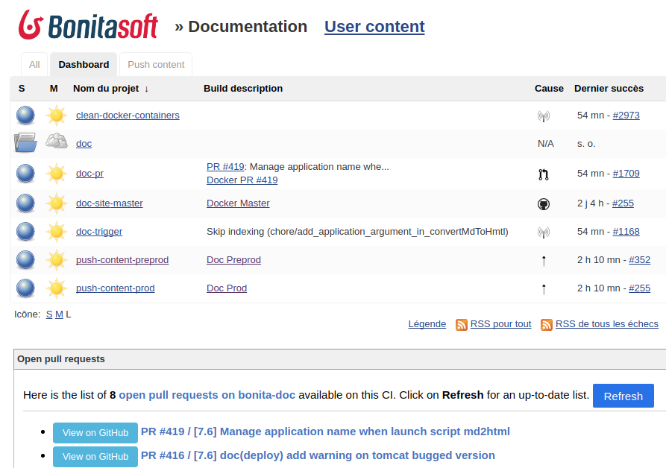This screenshot has height=468, width=666.
Task: Open Docker PR #419 link
Action: [x=242, y=180]
